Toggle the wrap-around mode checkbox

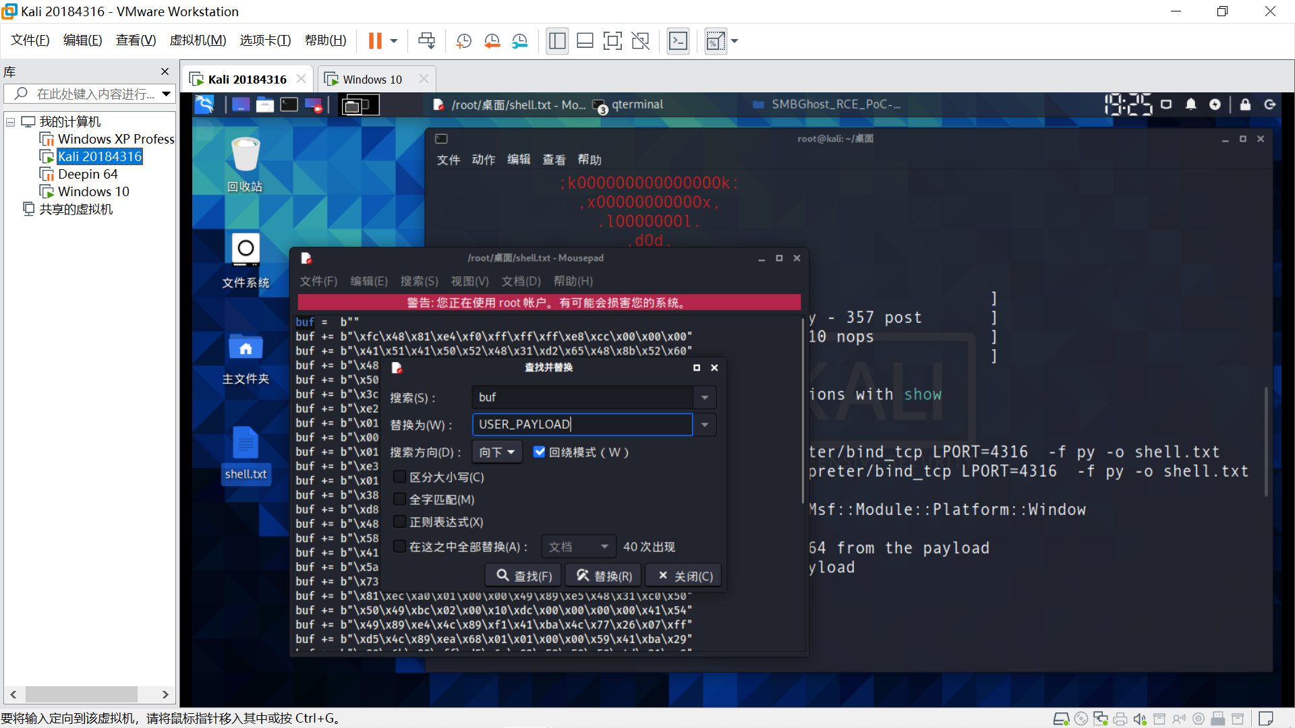tap(539, 452)
